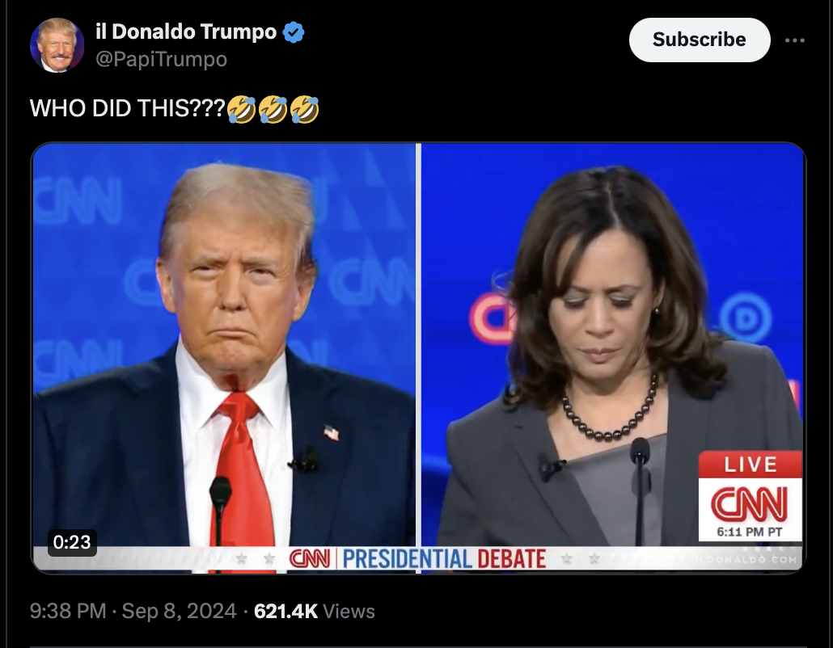Visit the @PapiTrumpo handle link
Viewport: 833px width, 648px height.
point(161,59)
